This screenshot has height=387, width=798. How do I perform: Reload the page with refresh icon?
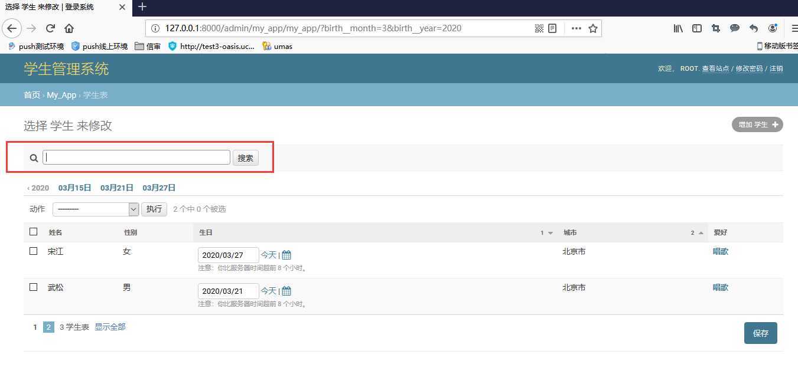(x=50, y=28)
